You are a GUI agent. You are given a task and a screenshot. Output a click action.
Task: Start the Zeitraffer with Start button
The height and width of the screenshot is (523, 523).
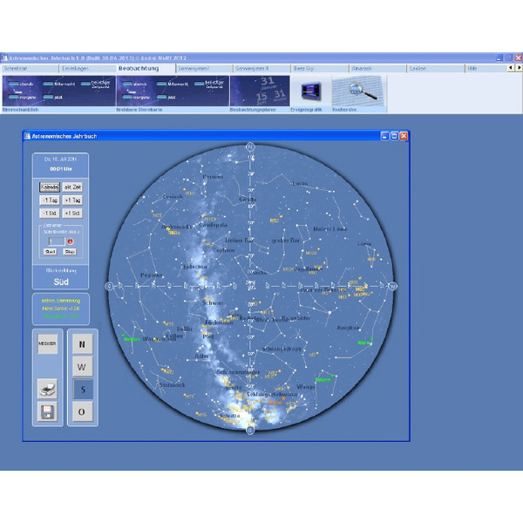(x=50, y=252)
